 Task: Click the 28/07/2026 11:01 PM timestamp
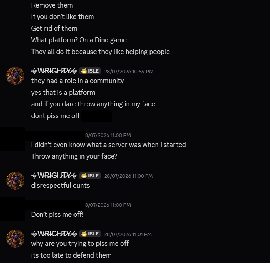(128, 234)
